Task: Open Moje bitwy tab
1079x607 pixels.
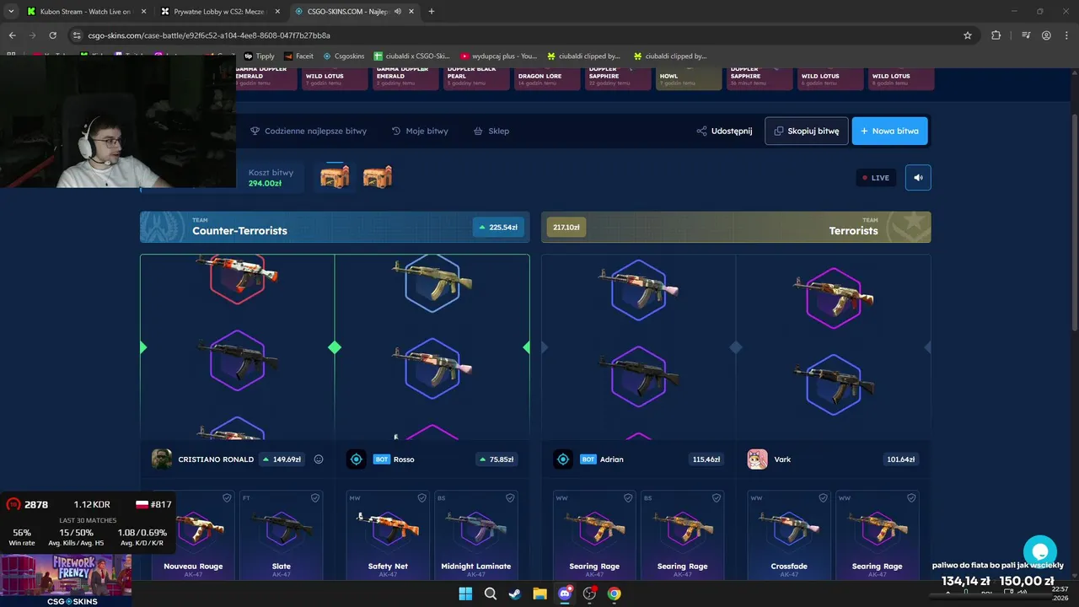Action: [x=420, y=131]
